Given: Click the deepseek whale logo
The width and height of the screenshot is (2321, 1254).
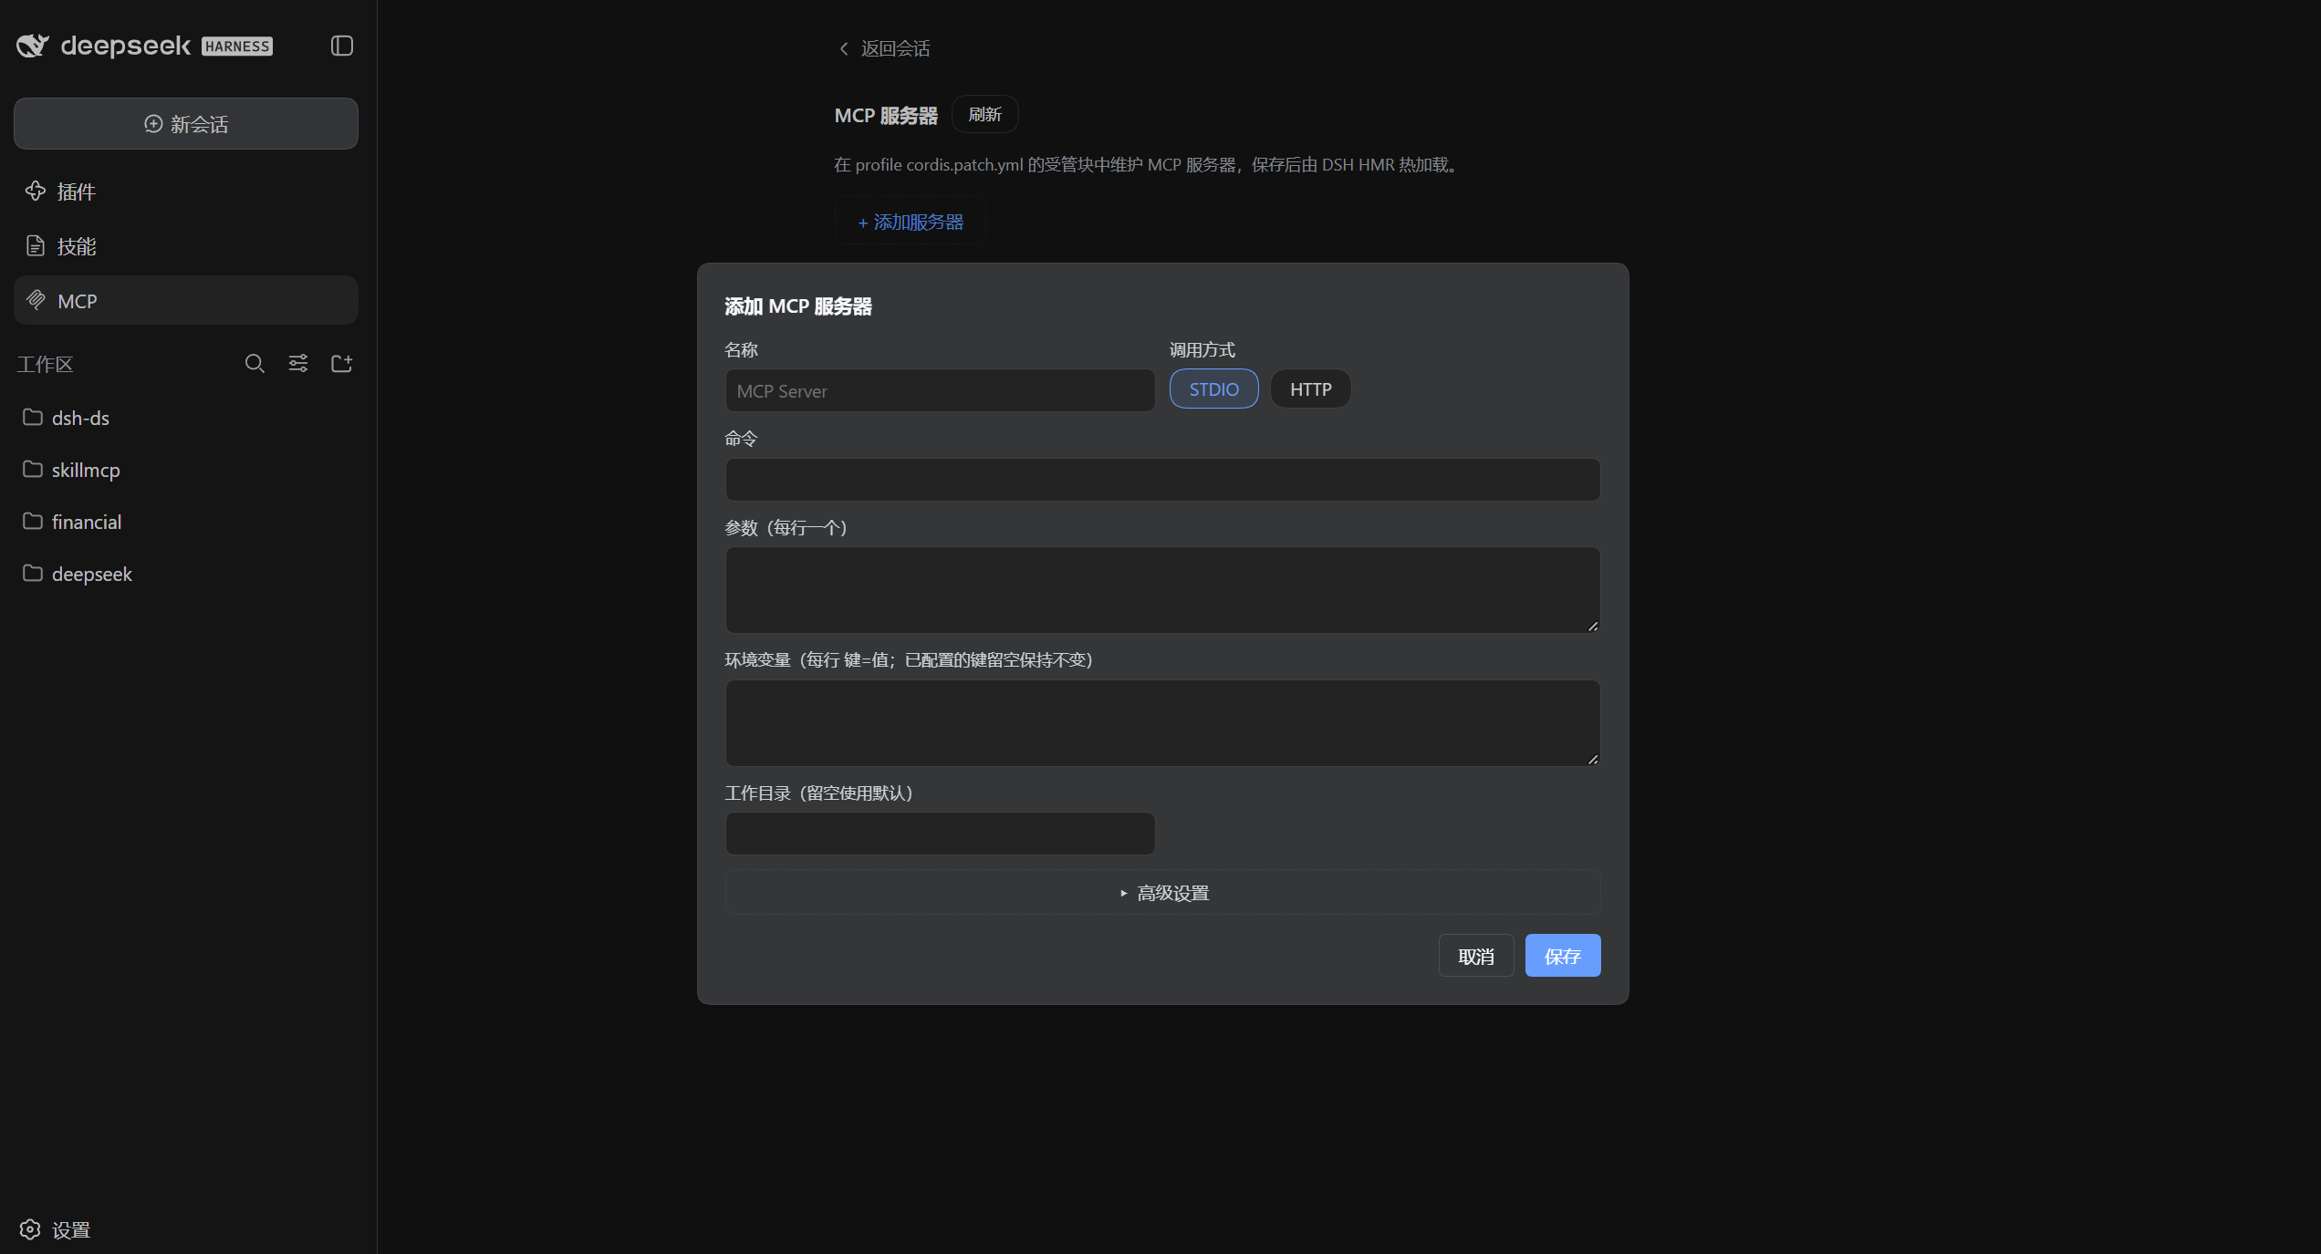Looking at the screenshot, I should coord(33,46).
